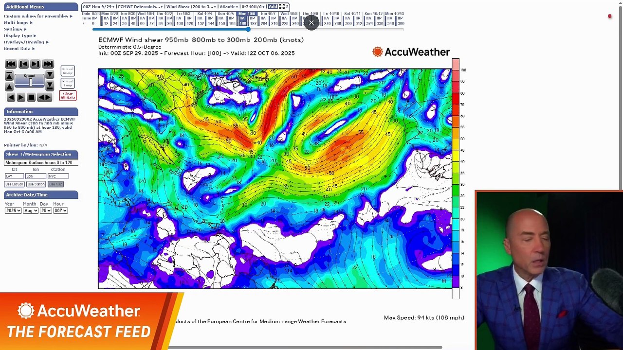
Task: Click the AccuWeather logo above the map
Action: (x=411, y=52)
